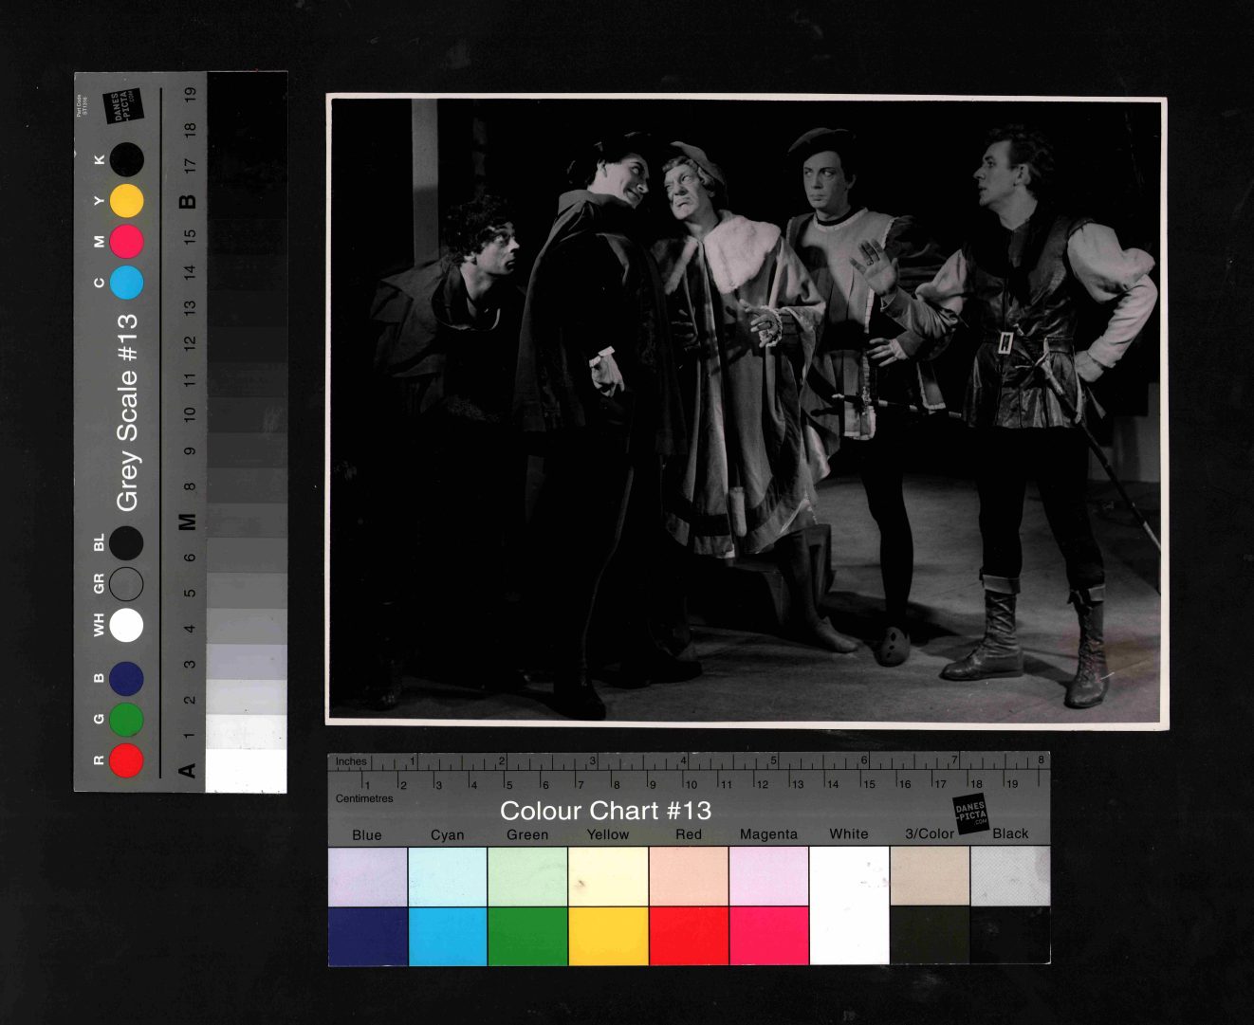1254x1025 pixels.
Task: Pick the white WH circle on Grey Scale
Action: click(x=126, y=626)
